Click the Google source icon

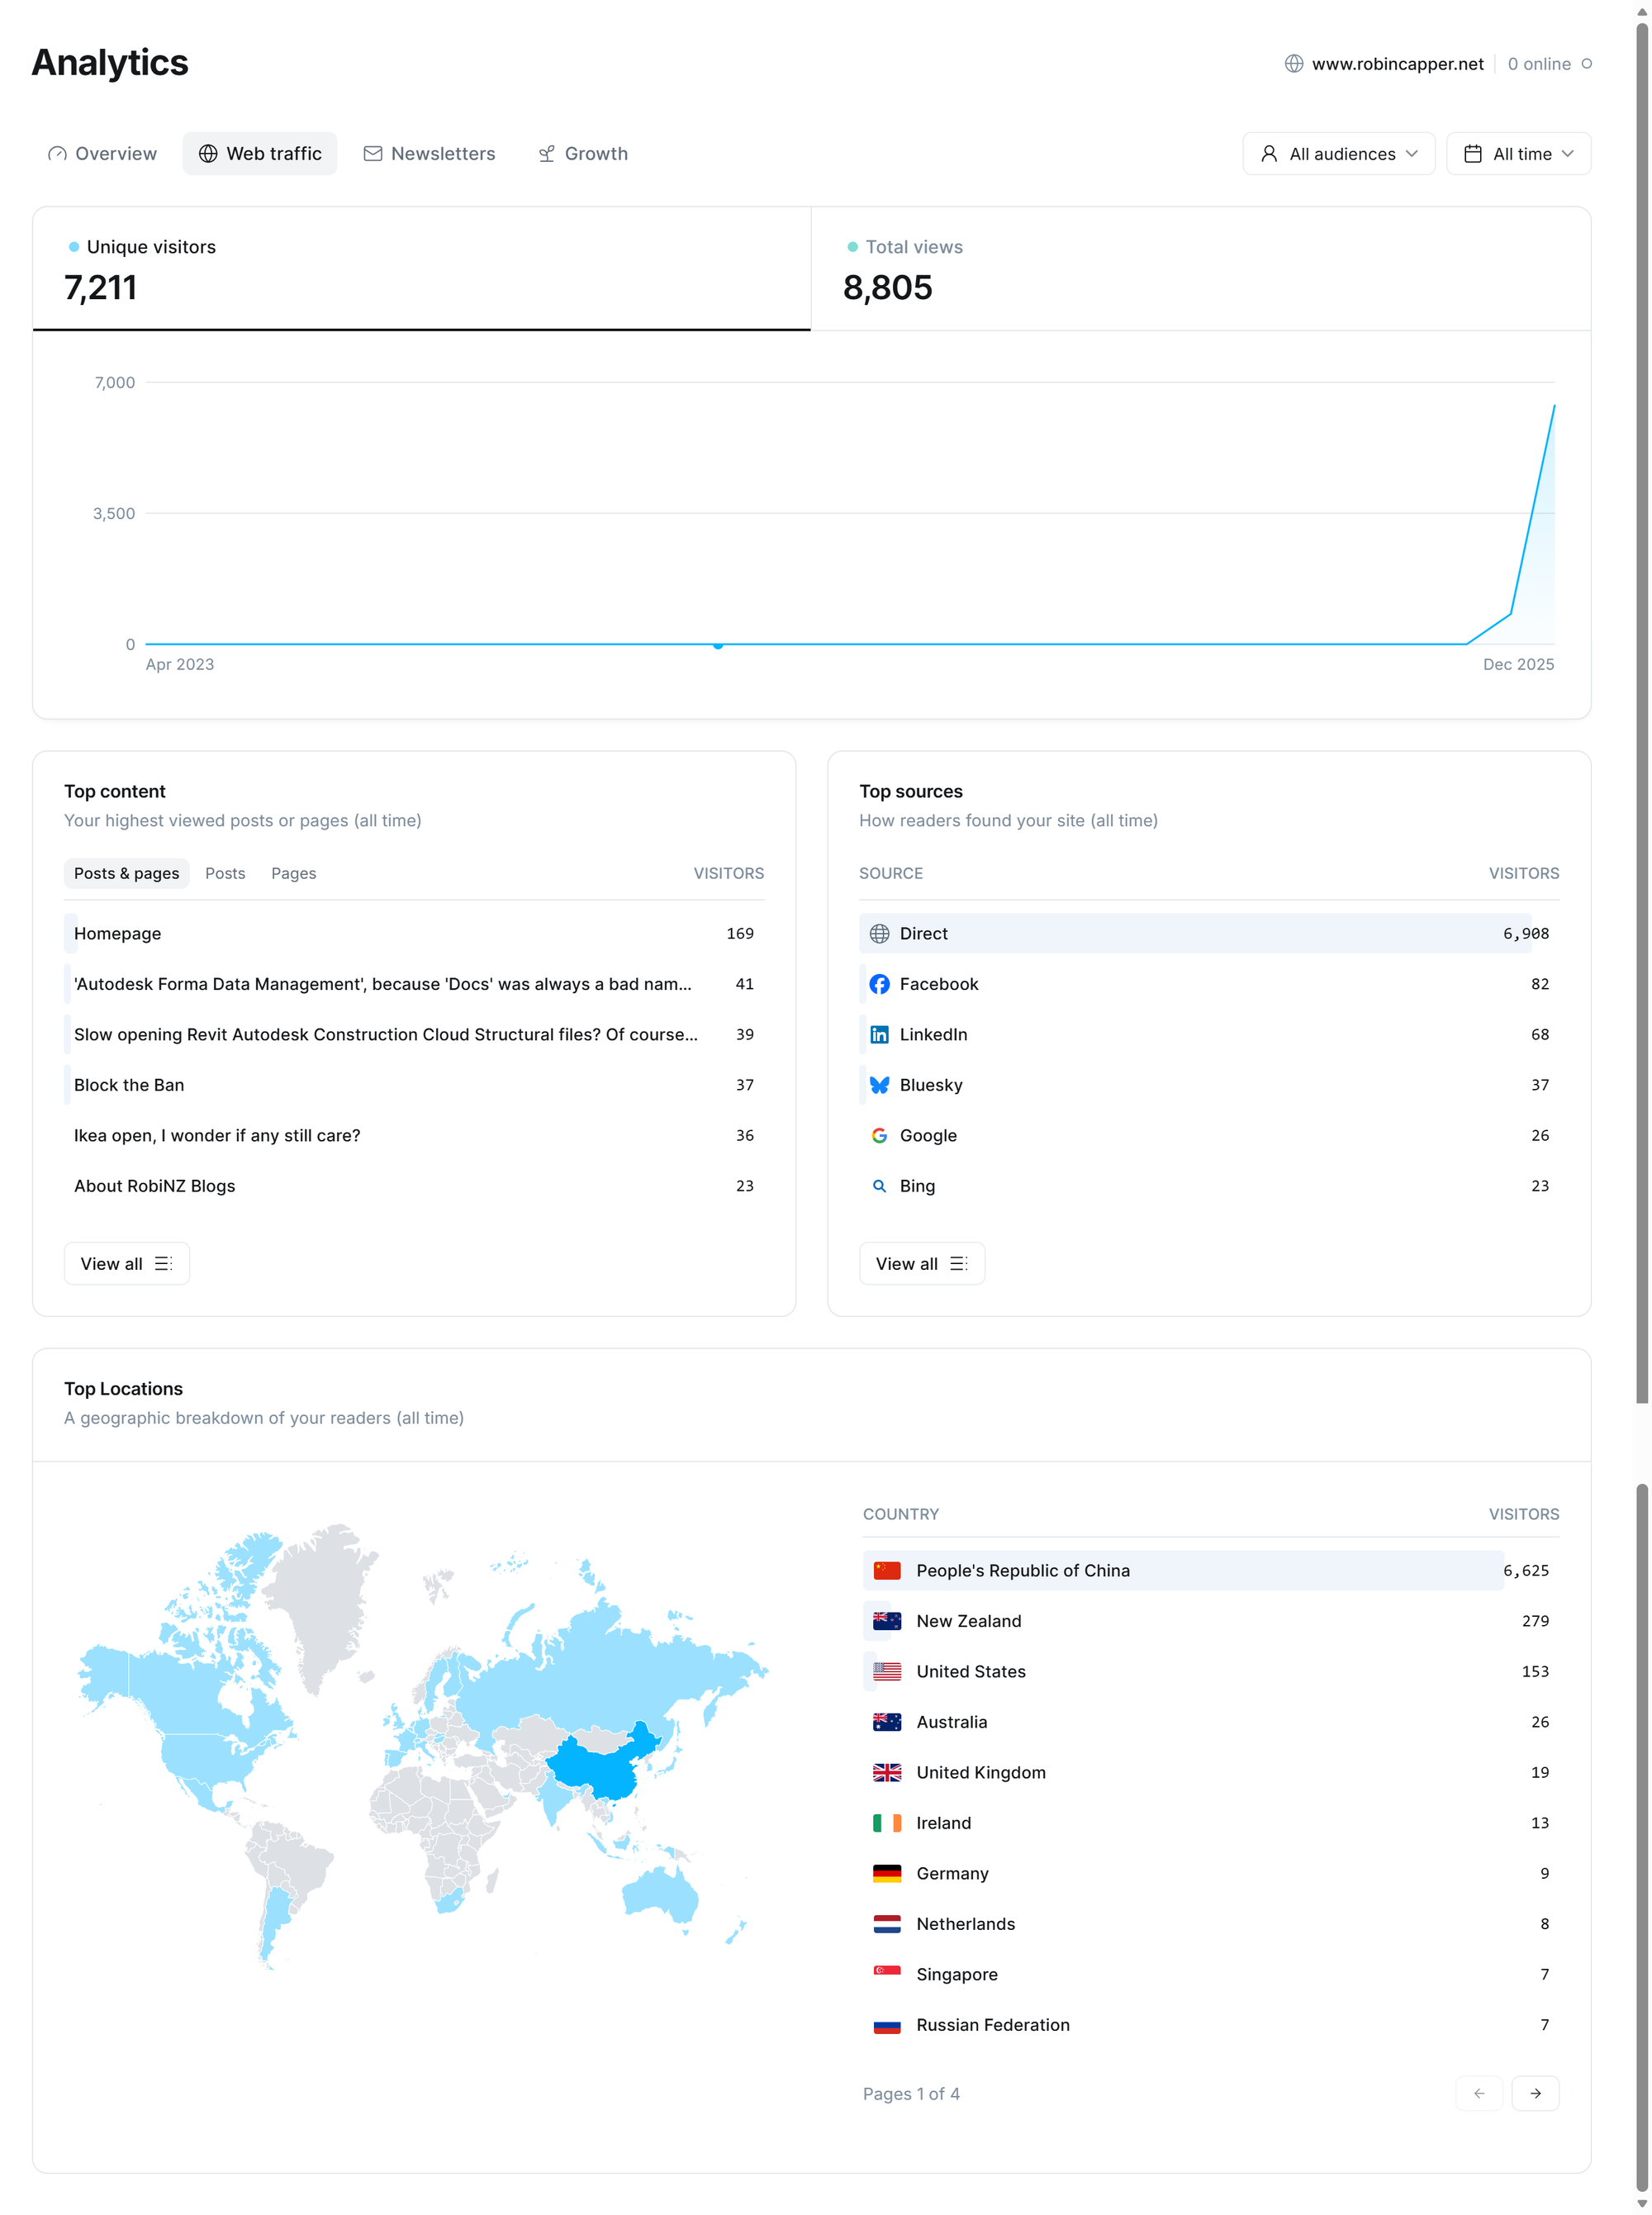click(x=879, y=1135)
